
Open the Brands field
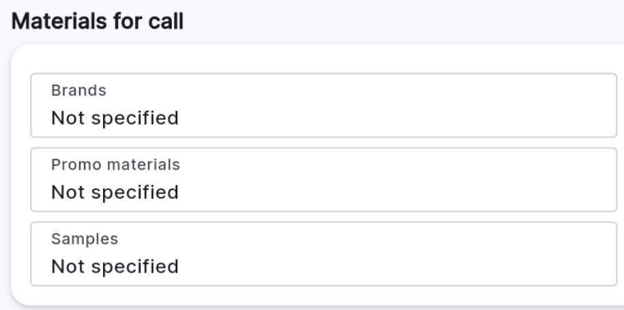click(x=323, y=106)
